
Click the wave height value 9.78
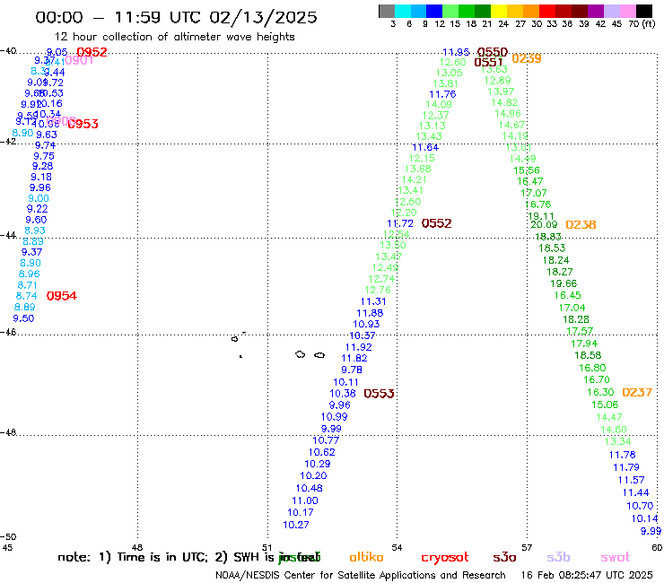(x=352, y=370)
